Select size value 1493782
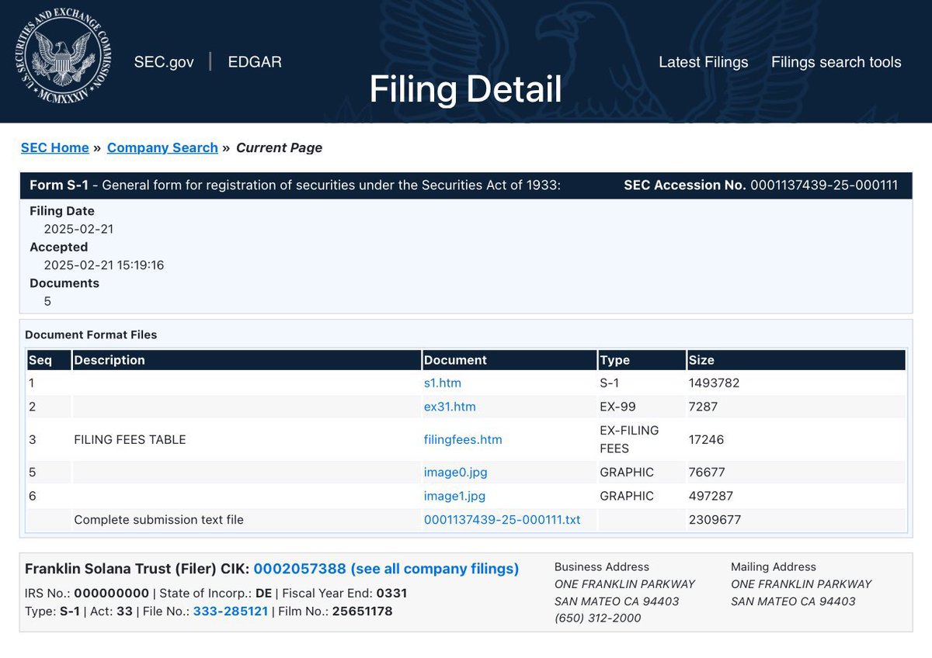 (x=715, y=383)
